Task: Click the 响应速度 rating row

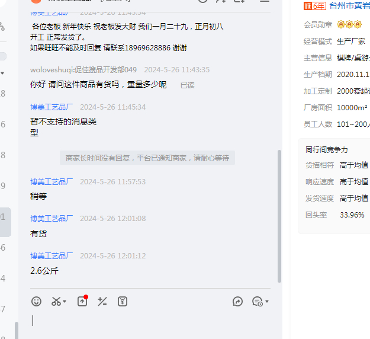Action: pos(337,182)
